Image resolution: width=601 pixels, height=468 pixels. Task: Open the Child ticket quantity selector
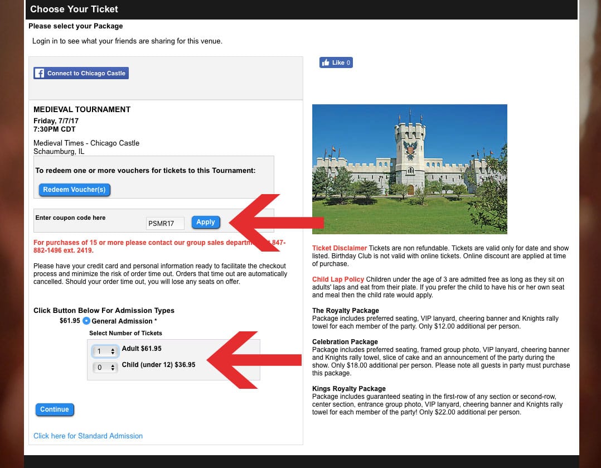tap(105, 367)
